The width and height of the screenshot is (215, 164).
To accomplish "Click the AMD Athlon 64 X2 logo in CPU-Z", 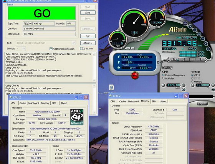I will (x=77, y=117).
